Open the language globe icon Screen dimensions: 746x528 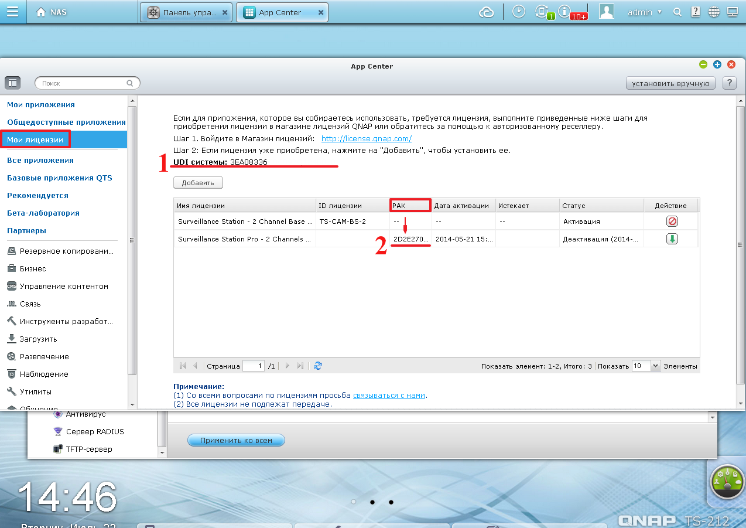pyautogui.click(x=713, y=12)
